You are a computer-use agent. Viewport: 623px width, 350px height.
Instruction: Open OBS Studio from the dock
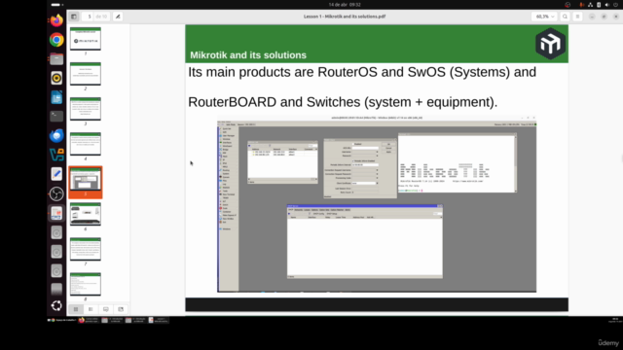click(x=56, y=193)
